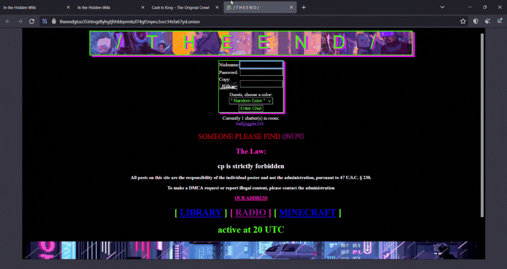Open the Tor circuit display icon

(45, 21)
